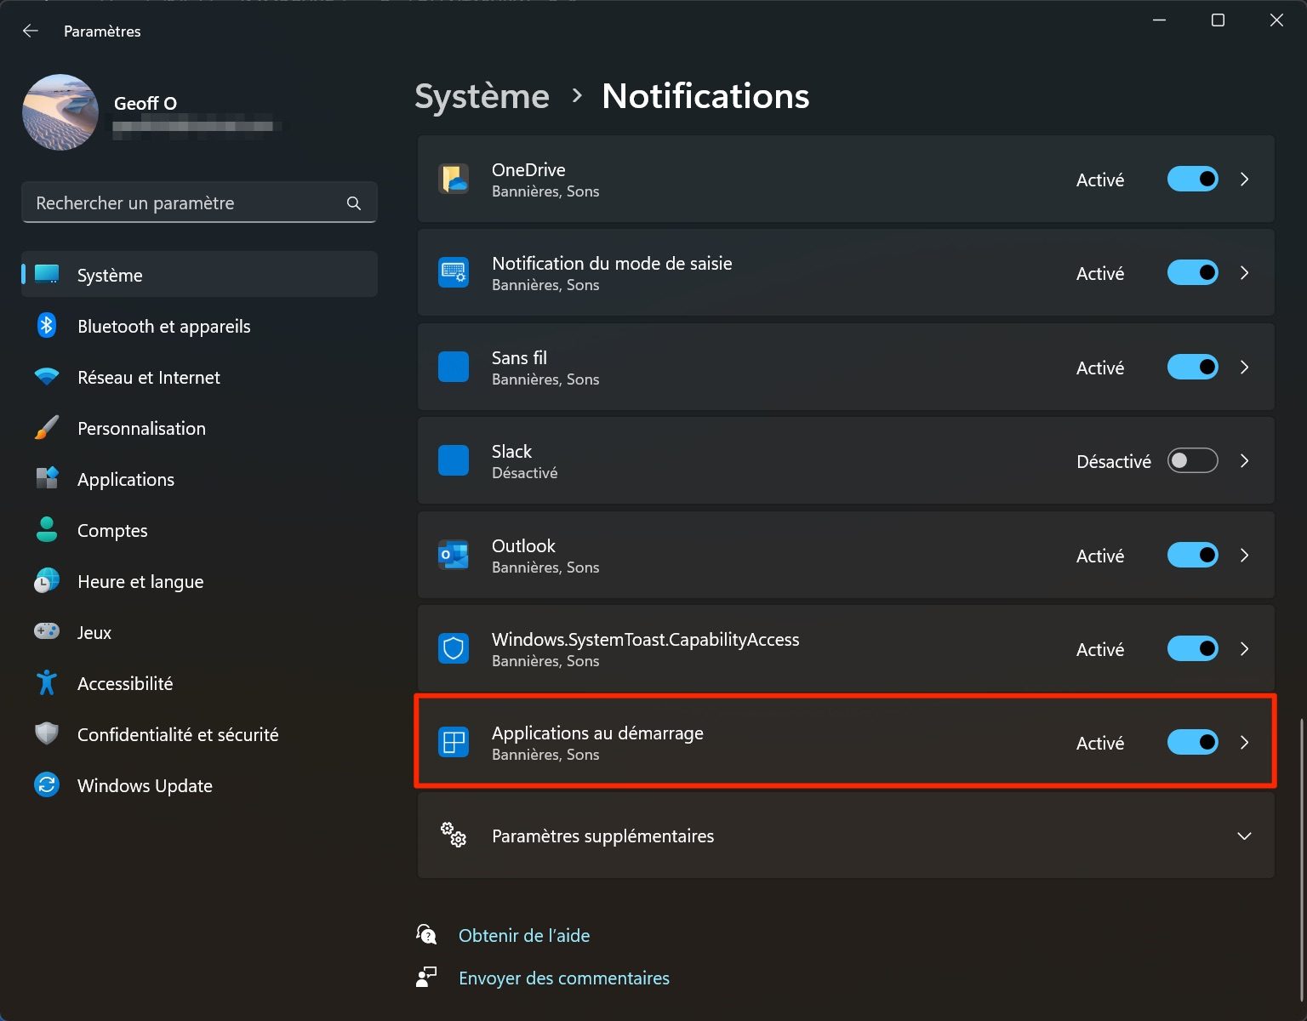The height and width of the screenshot is (1021, 1307).
Task: Click the Rechercher un paramètre search field
Action: [199, 203]
